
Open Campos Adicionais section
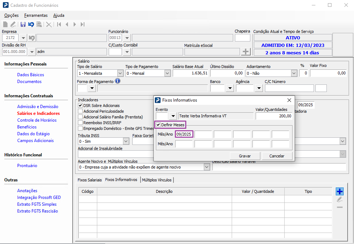point(35,140)
